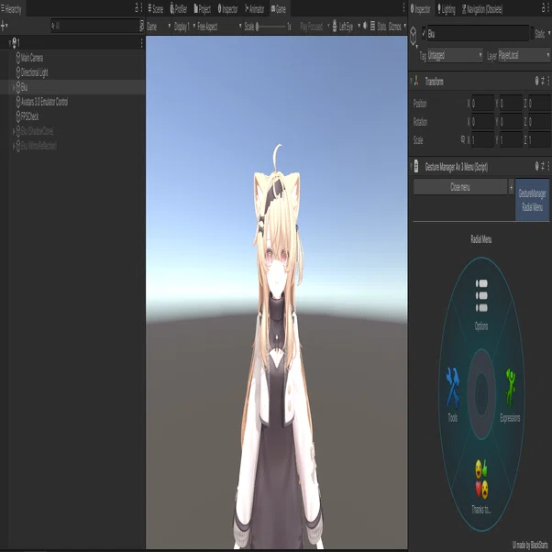This screenshot has height=552, width=552.
Task: Toggle the Stats overlay button
Action: tap(381, 27)
